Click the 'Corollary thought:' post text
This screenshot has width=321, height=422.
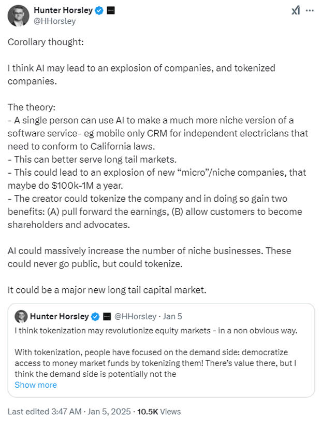(x=46, y=42)
